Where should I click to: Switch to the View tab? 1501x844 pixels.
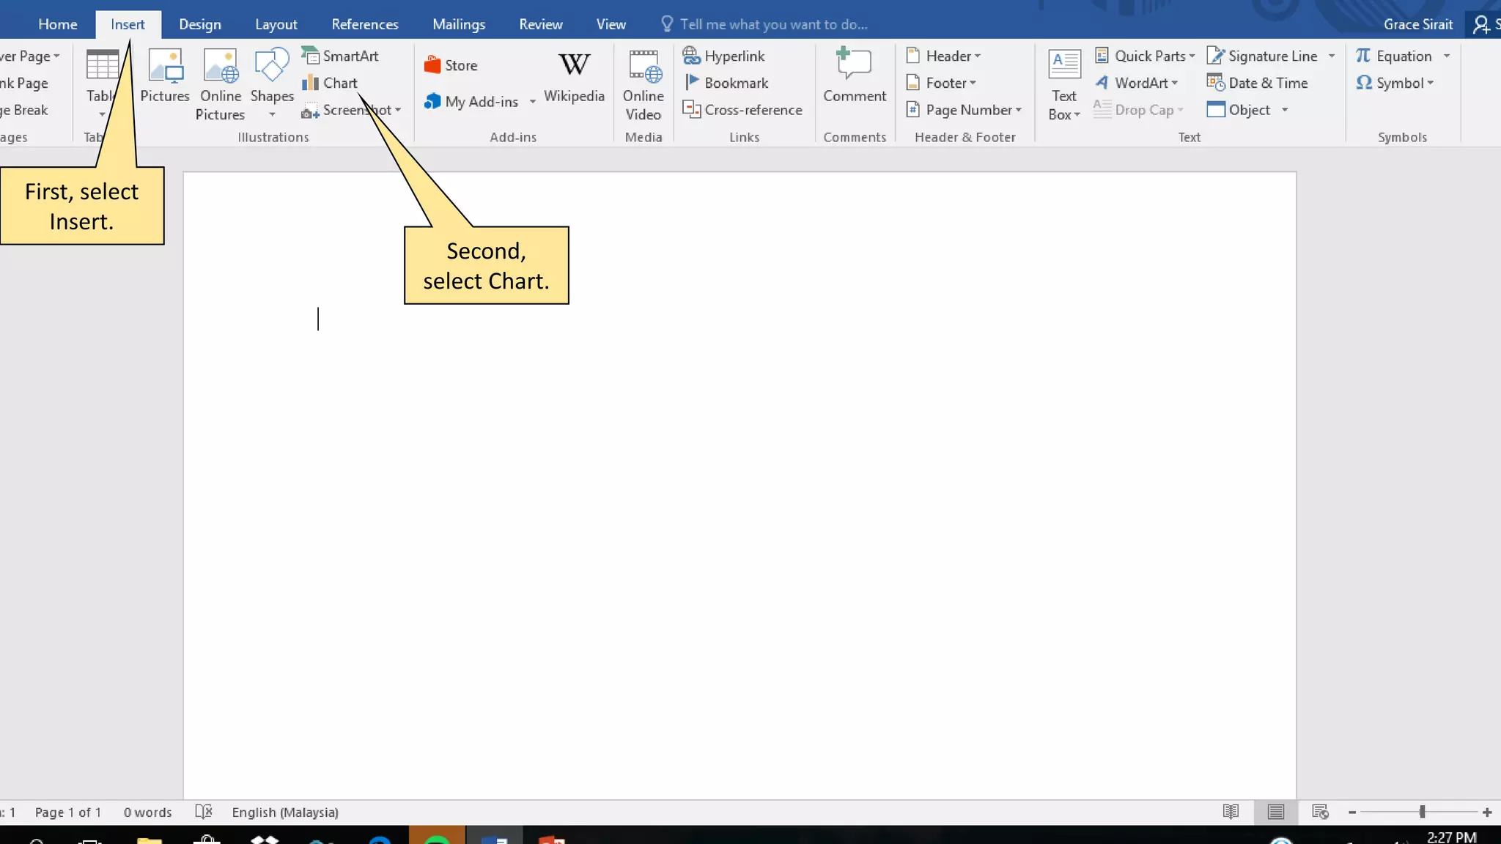(x=611, y=24)
